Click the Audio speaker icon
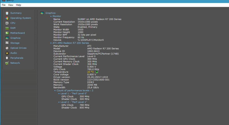229x125 pixels. point(7,53)
